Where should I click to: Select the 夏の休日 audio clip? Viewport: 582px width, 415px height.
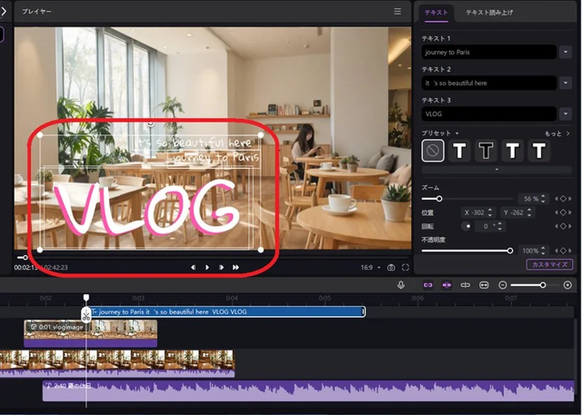pyautogui.click(x=308, y=390)
